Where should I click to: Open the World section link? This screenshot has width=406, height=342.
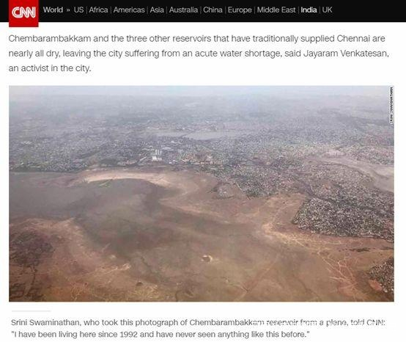tap(53, 10)
